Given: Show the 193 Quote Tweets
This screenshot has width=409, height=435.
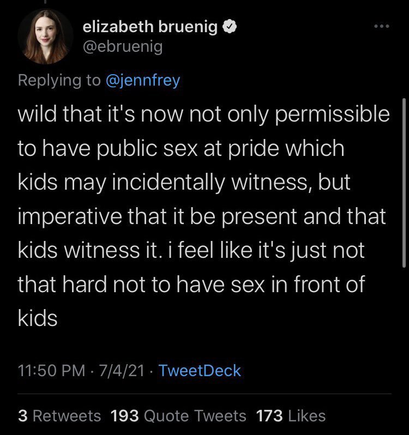Looking at the screenshot, I should (x=178, y=416).
